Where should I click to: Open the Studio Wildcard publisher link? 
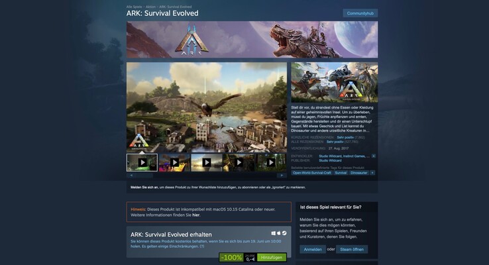(330, 160)
